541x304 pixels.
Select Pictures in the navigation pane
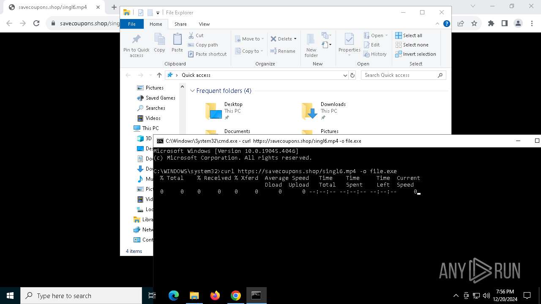pos(150,88)
